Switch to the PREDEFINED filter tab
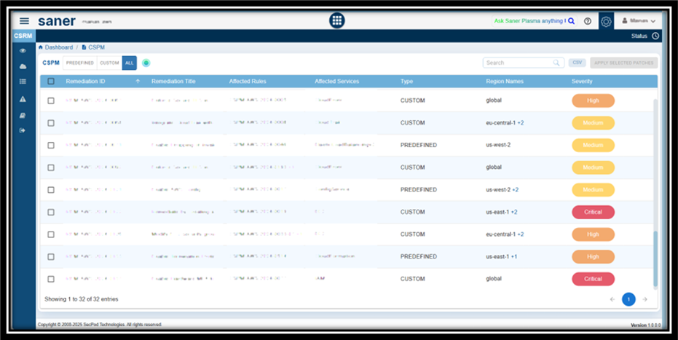This screenshot has height=340, width=678. pos(80,63)
